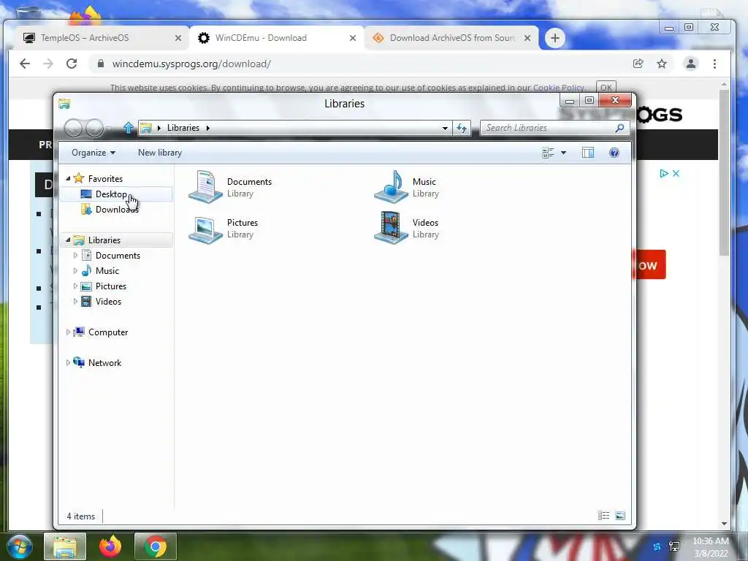Image resolution: width=748 pixels, height=561 pixels.
Task: Open the Documents library icon in main pane
Action: (x=205, y=187)
